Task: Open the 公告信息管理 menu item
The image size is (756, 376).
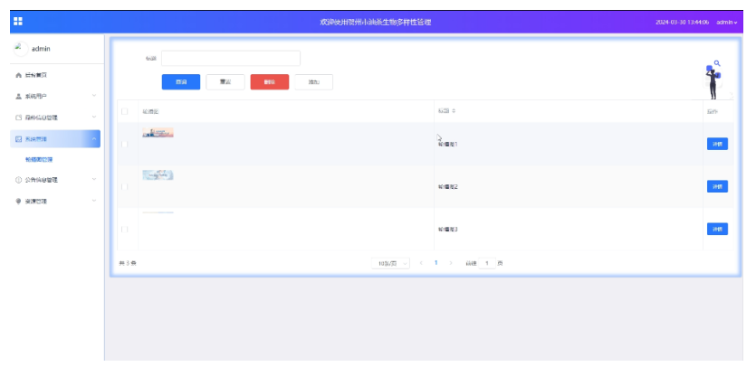Action: pyautogui.click(x=55, y=180)
